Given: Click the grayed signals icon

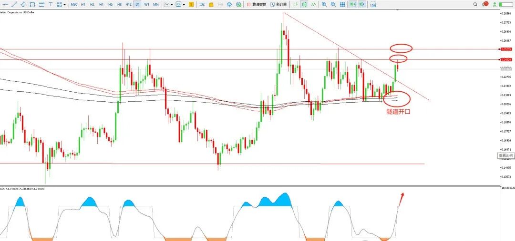Looking at the screenshot, I should 220,5.
